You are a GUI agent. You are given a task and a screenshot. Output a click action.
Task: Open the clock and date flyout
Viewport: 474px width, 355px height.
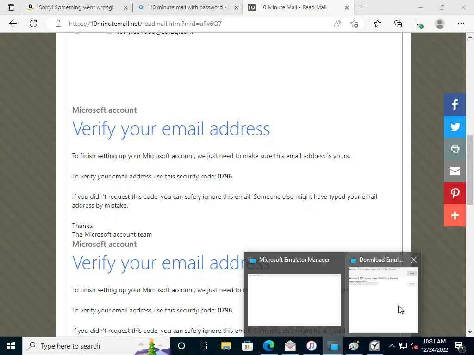[434, 346]
